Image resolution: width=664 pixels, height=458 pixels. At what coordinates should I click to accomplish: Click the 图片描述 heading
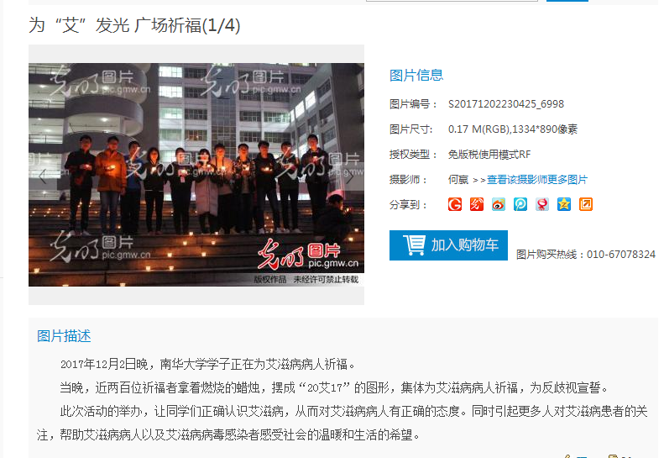point(64,336)
